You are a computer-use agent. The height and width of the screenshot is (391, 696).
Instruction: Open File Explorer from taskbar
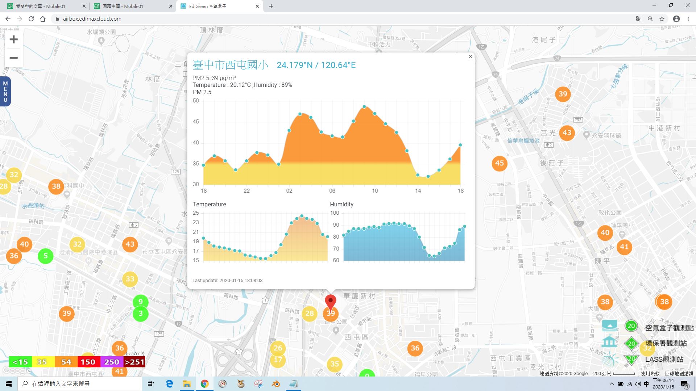point(187,384)
